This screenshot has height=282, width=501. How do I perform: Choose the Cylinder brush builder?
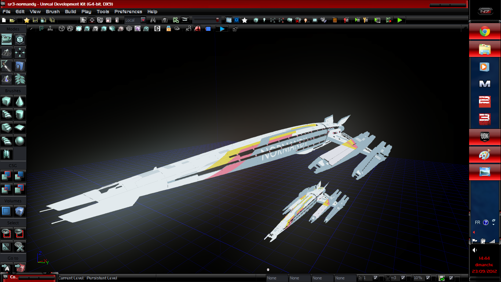tap(20, 114)
